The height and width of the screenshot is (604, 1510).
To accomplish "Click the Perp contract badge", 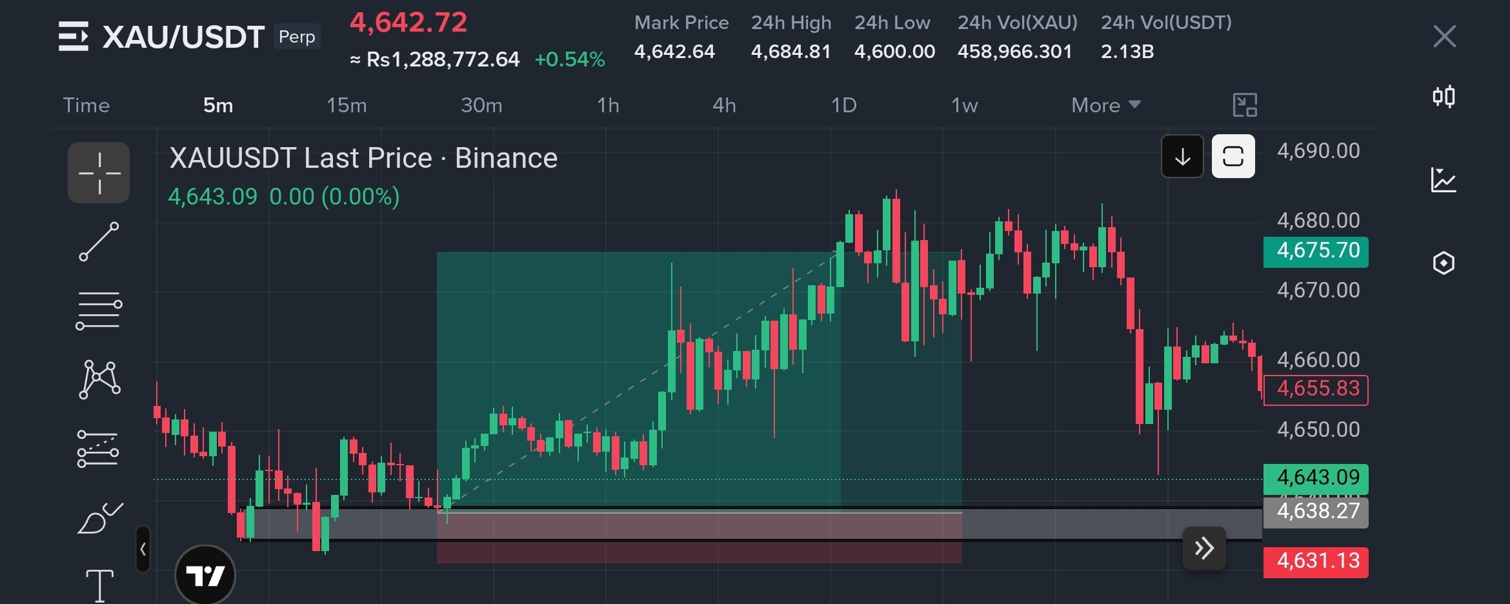I will [x=297, y=37].
